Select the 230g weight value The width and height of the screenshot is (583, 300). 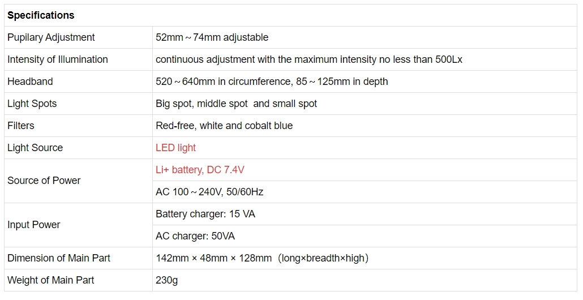[167, 280]
